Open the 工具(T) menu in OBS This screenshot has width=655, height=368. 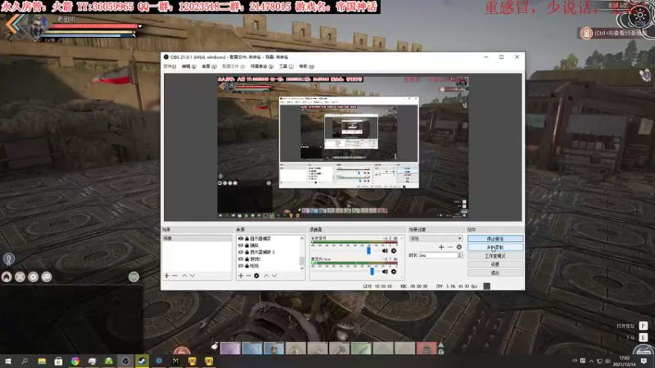pyautogui.click(x=286, y=66)
